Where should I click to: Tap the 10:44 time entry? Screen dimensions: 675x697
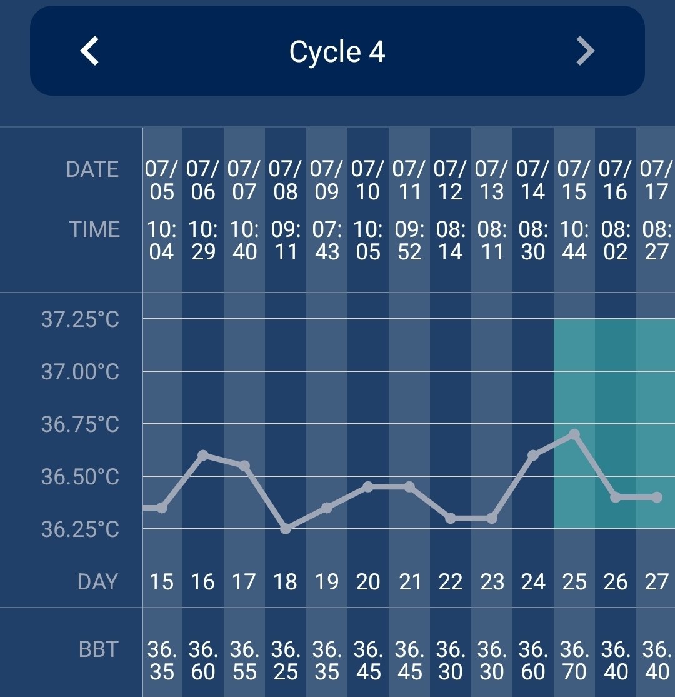(574, 241)
